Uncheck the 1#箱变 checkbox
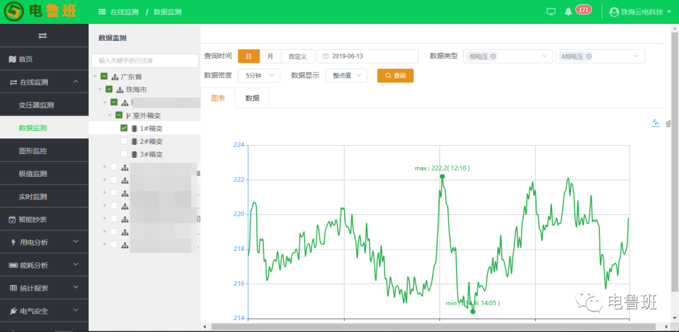 click(124, 128)
